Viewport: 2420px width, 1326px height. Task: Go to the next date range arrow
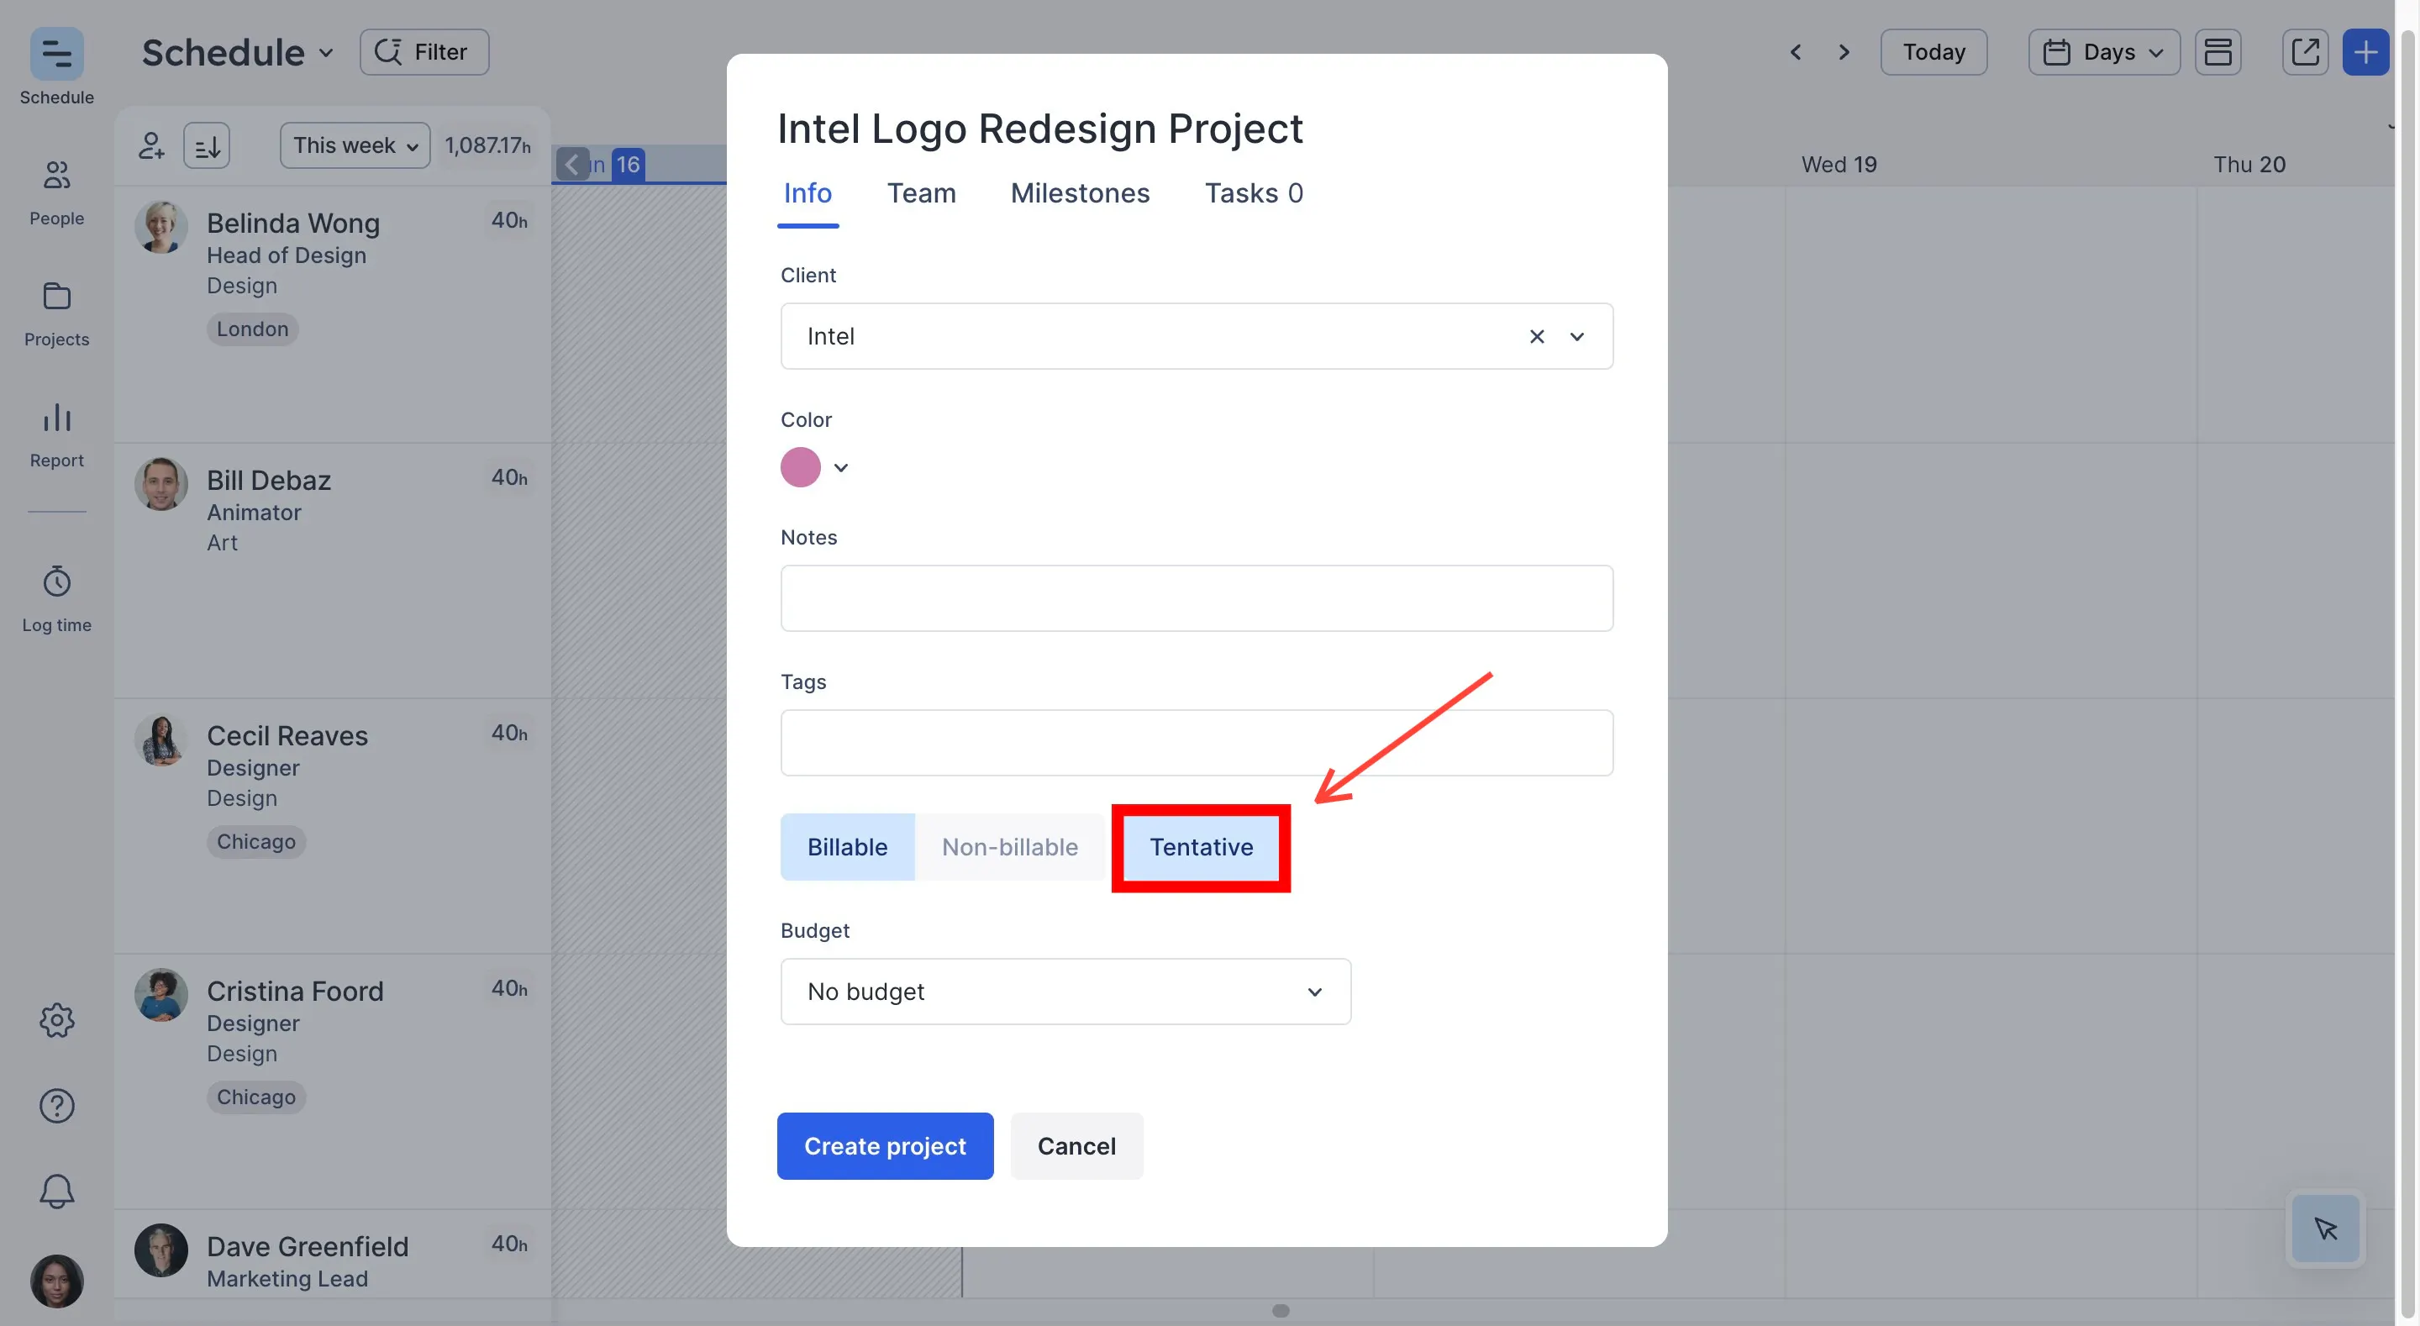[x=1844, y=52]
